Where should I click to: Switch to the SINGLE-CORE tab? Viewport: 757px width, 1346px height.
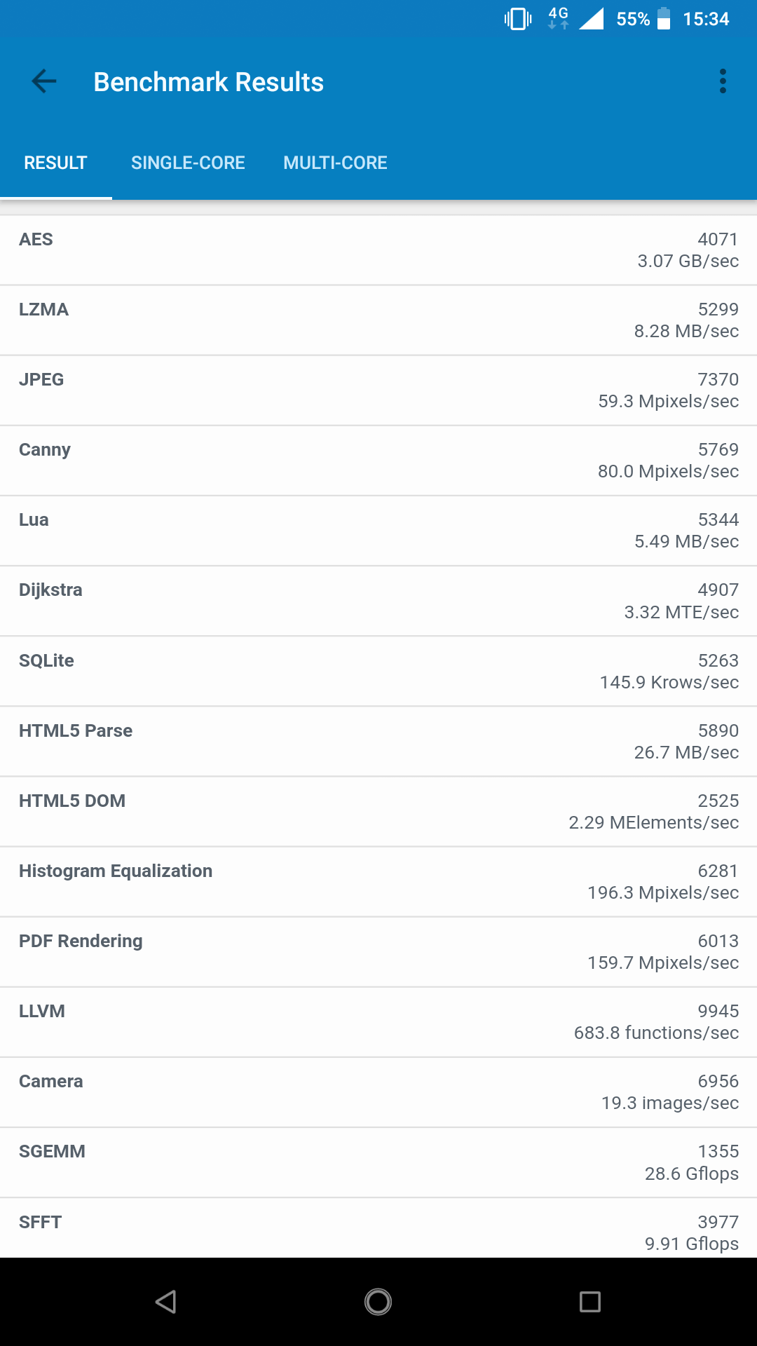tap(188, 163)
